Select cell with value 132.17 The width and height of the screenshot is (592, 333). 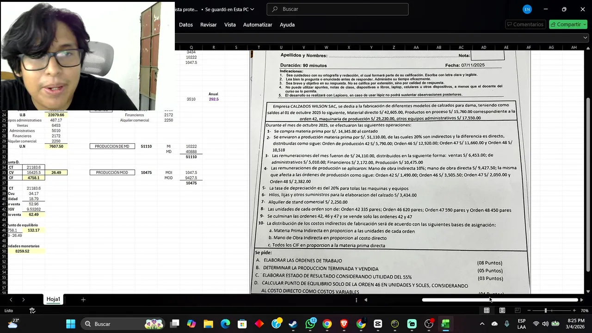[x=33, y=230]
